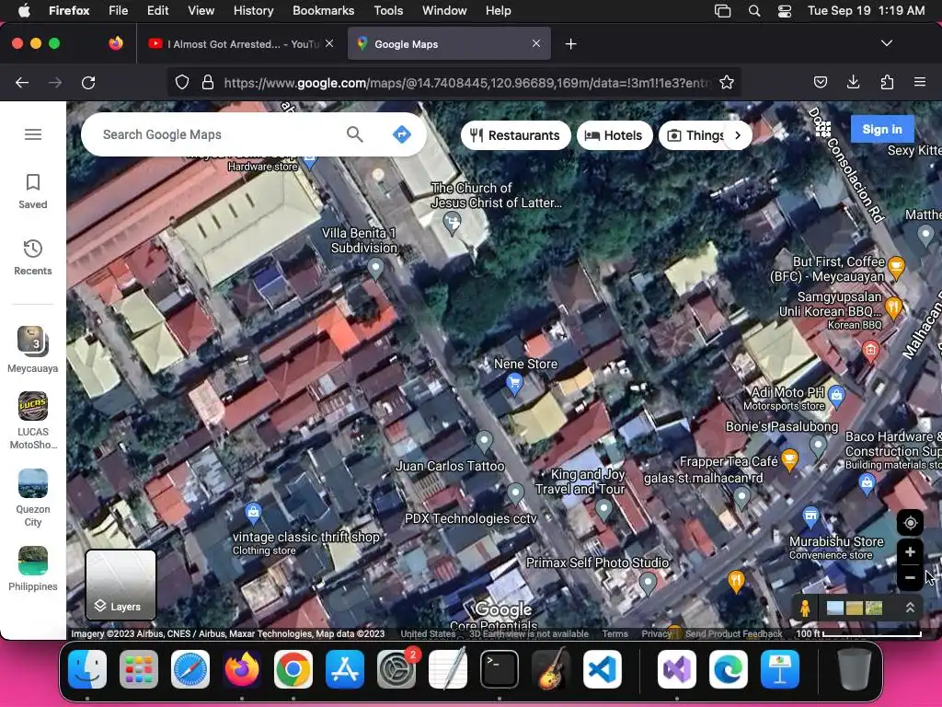This screenshot has height=707, width=942.
Task: Show more category chips with arrow
Action: [x=738, y=135]
